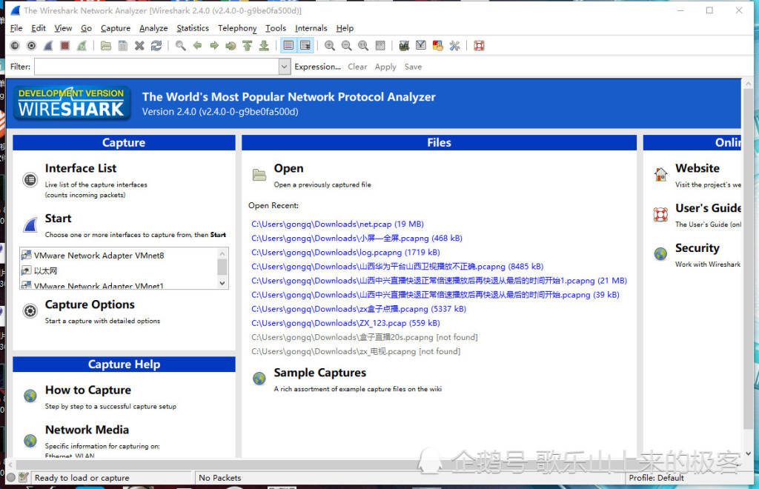Go back in packet history
The width and height of the screenshot is (759, 489).
click(197, 45)
